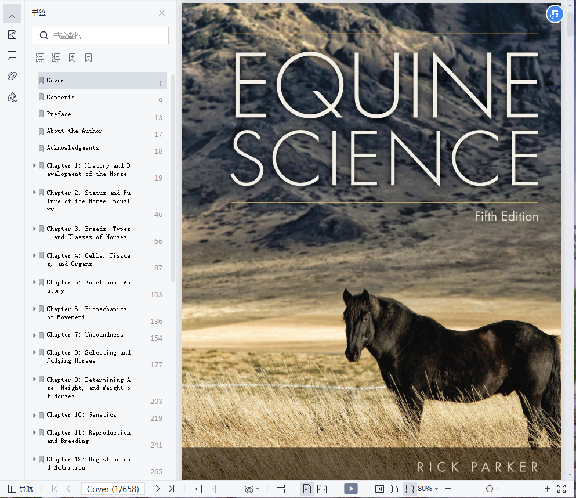Close the bookmarks panel with X
Viewport: 576px width, 498px height.
pos(162,13)
